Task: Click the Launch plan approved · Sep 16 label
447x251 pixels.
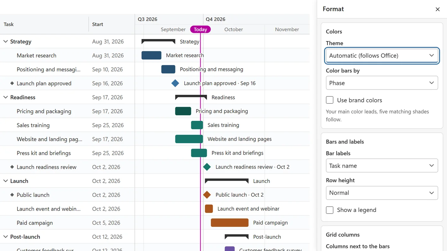Action: (x=220, y=83)
